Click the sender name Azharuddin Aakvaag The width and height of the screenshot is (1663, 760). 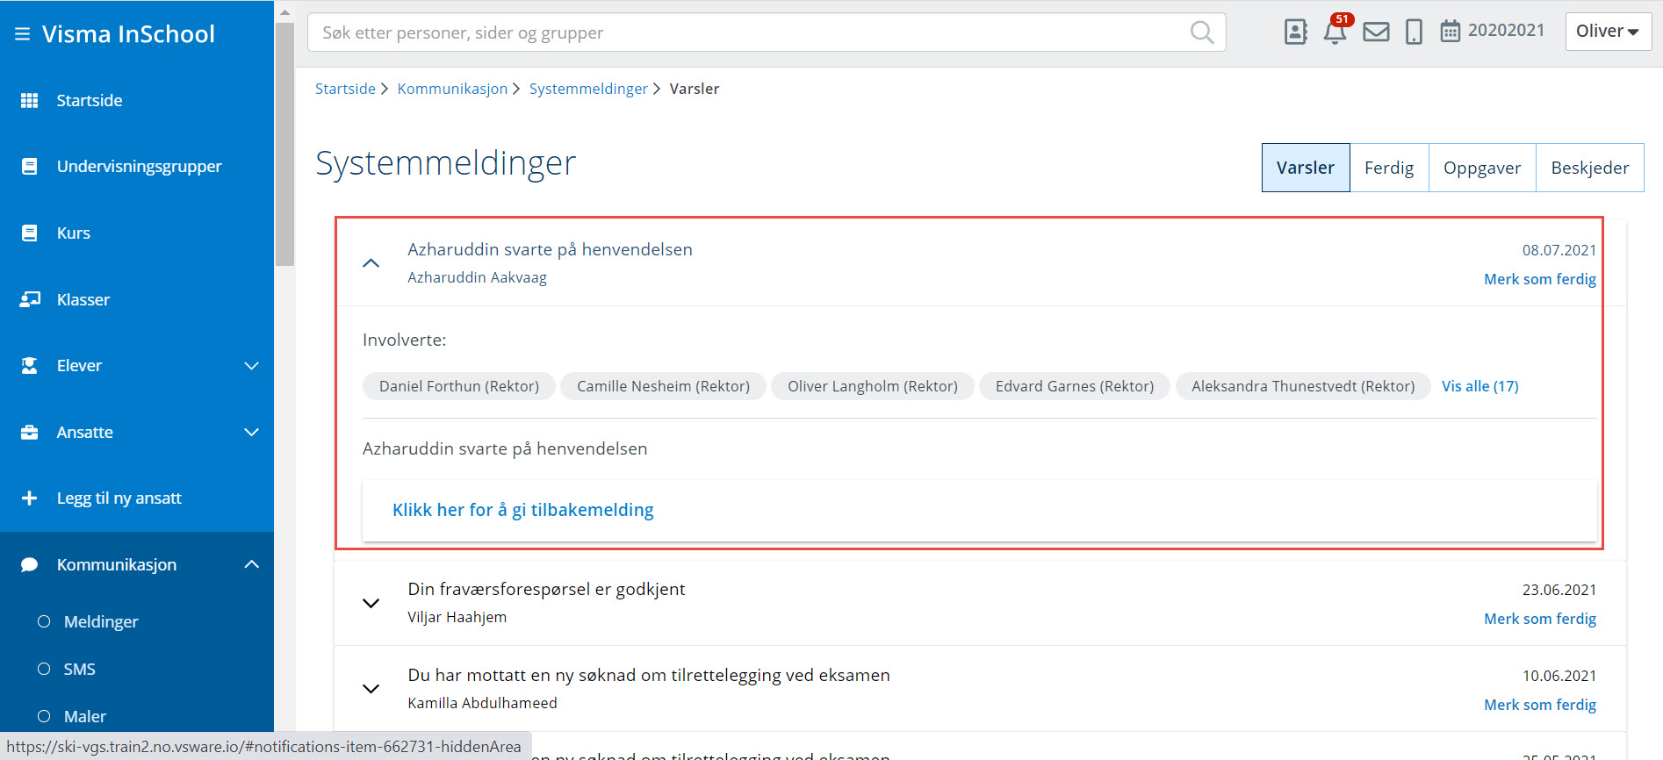477,277
